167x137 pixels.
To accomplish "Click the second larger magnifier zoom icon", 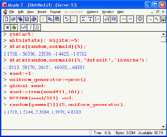I will 157,19.
